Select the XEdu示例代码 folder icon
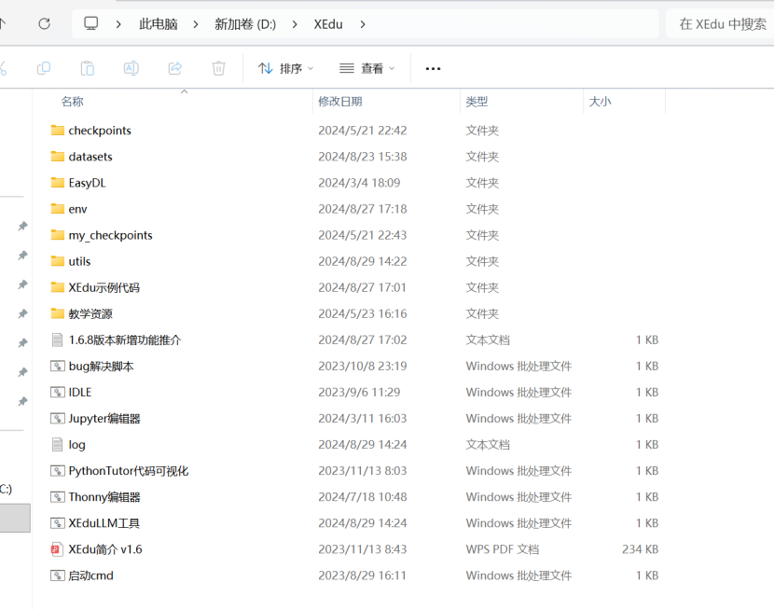The height and width of the screenshot is (610, 774). [x=57, y=287]
